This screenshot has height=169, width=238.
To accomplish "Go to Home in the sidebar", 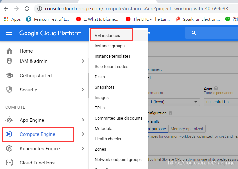I will point(26,51).
